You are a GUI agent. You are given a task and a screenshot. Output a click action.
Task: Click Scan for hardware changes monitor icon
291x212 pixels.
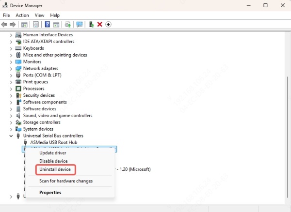pyautogui.click(x=80, y=24)
